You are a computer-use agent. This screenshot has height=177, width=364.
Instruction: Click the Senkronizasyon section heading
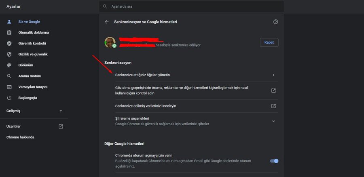click(x=118, y=63)
